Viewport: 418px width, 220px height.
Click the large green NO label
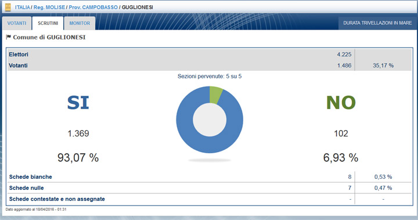pos(341,103)
